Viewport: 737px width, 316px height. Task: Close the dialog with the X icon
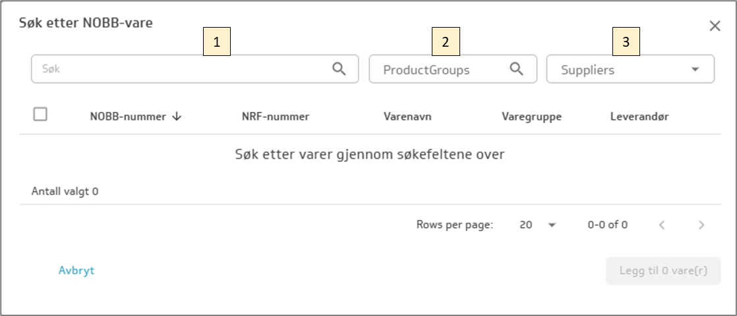715,26
